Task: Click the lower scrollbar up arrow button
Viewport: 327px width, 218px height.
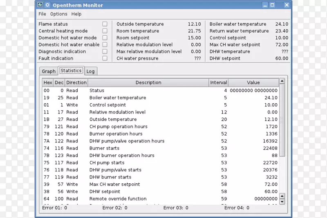Action: pyautogui.click(x=282, y=196)
